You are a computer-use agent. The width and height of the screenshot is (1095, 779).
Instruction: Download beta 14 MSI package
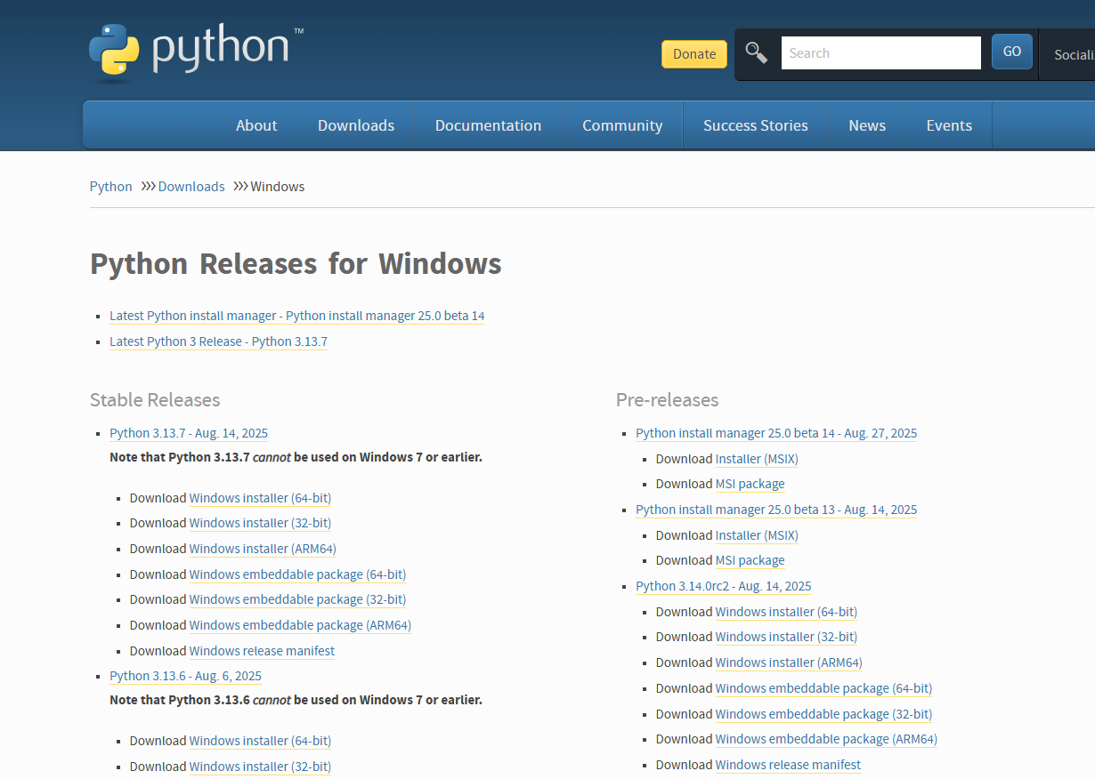[750, 484]
